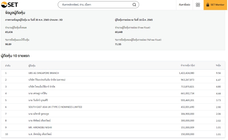Focus the ค้นหาหลักทรัพย์ search input field
Viewport: 228px width, 140px height.
pos(95,5)
